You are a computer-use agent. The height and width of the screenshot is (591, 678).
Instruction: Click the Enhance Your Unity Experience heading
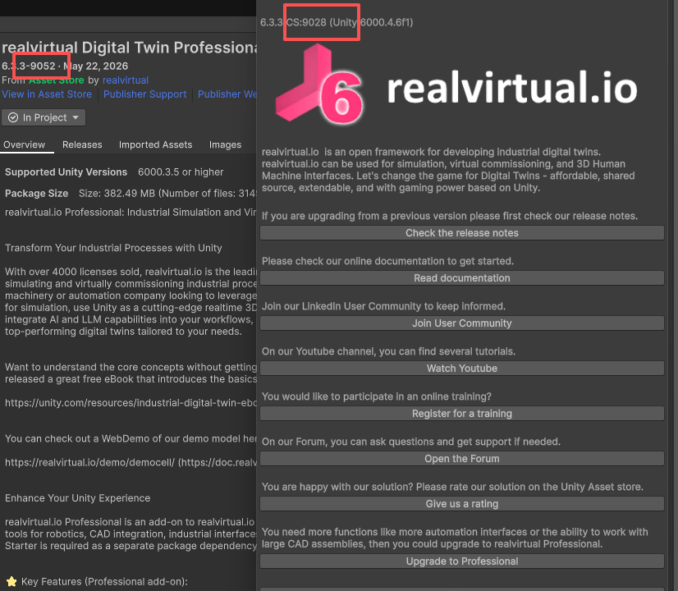point(78,498)
